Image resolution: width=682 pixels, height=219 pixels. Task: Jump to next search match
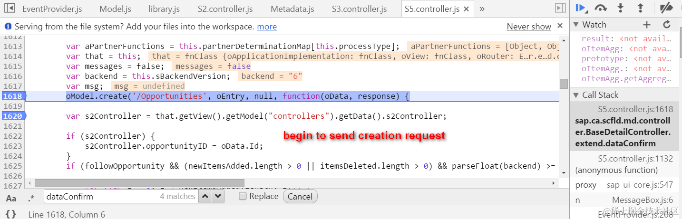point(218,196)
